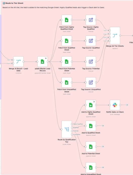Click the Highly Qualified output of the router

(x=72, y=124)
